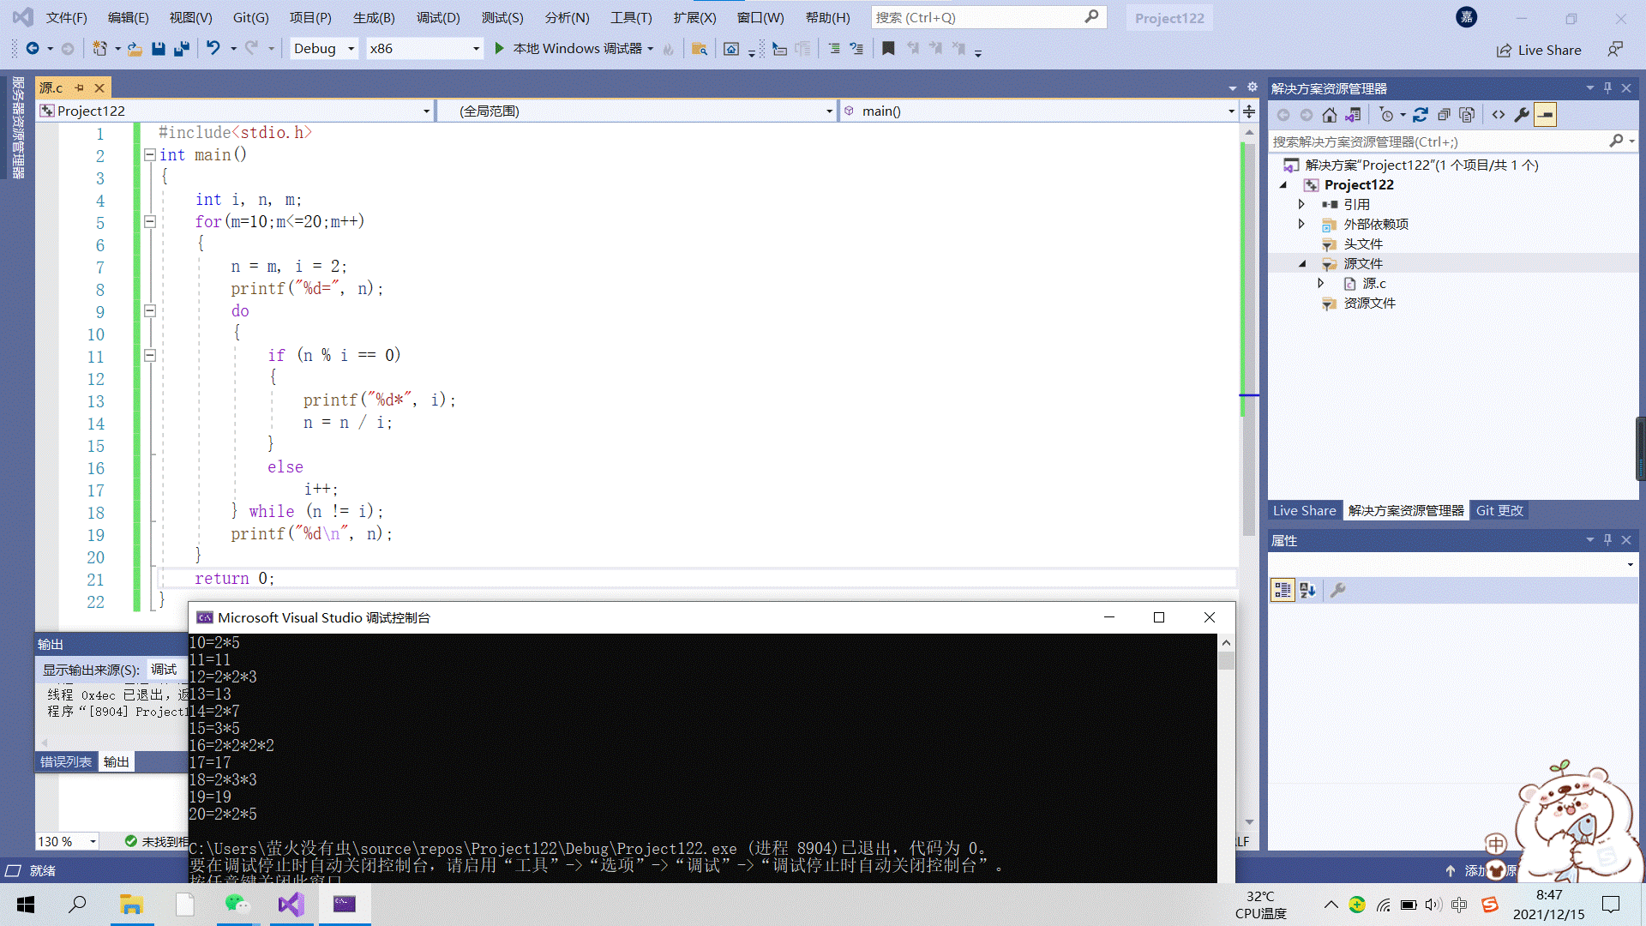Toggle the preview selected items button
Image resolution: width=1646 pixels, height=926 pixels.
point(1545,115)
